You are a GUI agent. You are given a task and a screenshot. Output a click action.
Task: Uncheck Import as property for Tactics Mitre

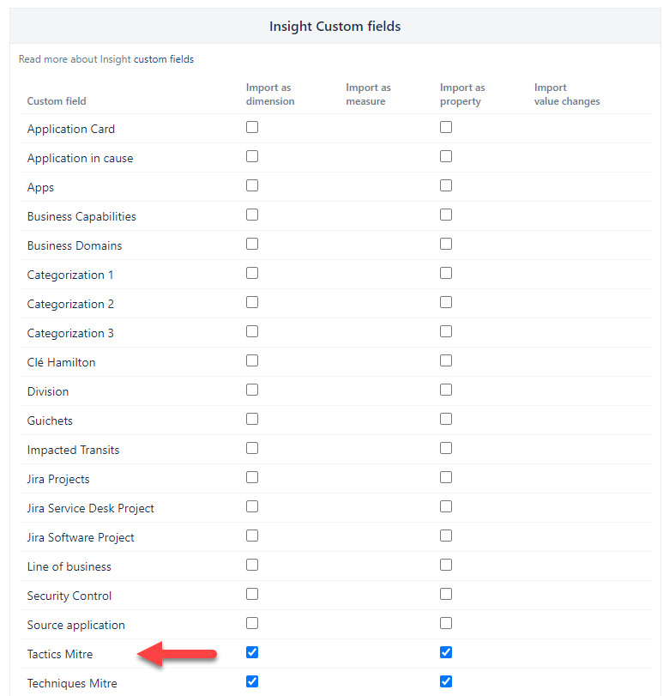coord(446,652)
